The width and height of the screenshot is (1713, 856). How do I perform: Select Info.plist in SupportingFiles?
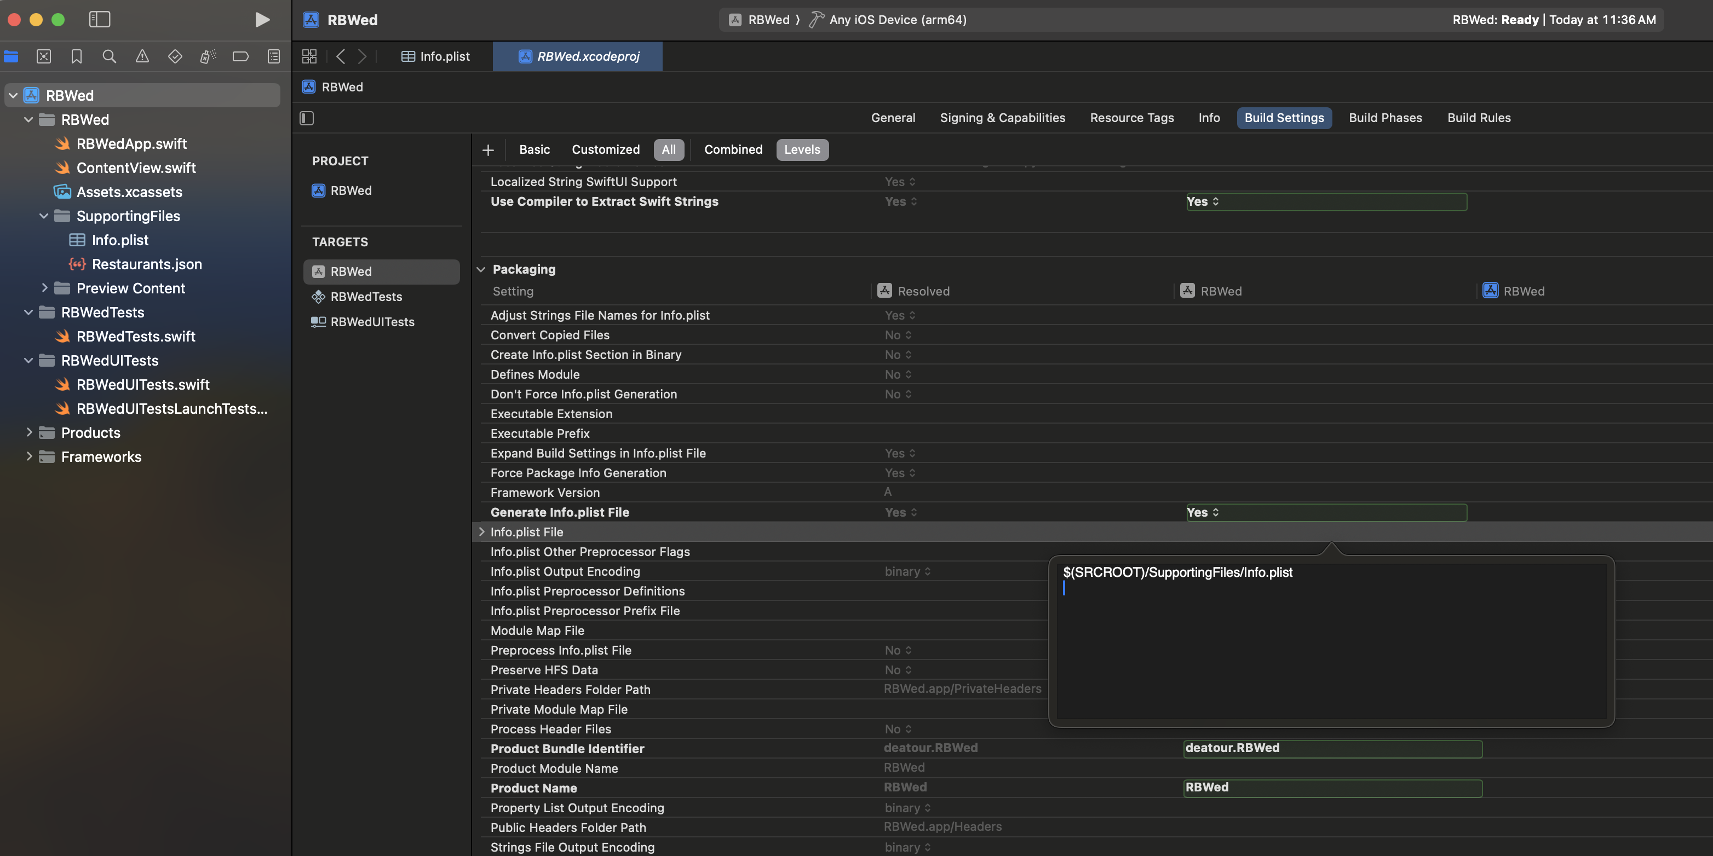[120, 240]
